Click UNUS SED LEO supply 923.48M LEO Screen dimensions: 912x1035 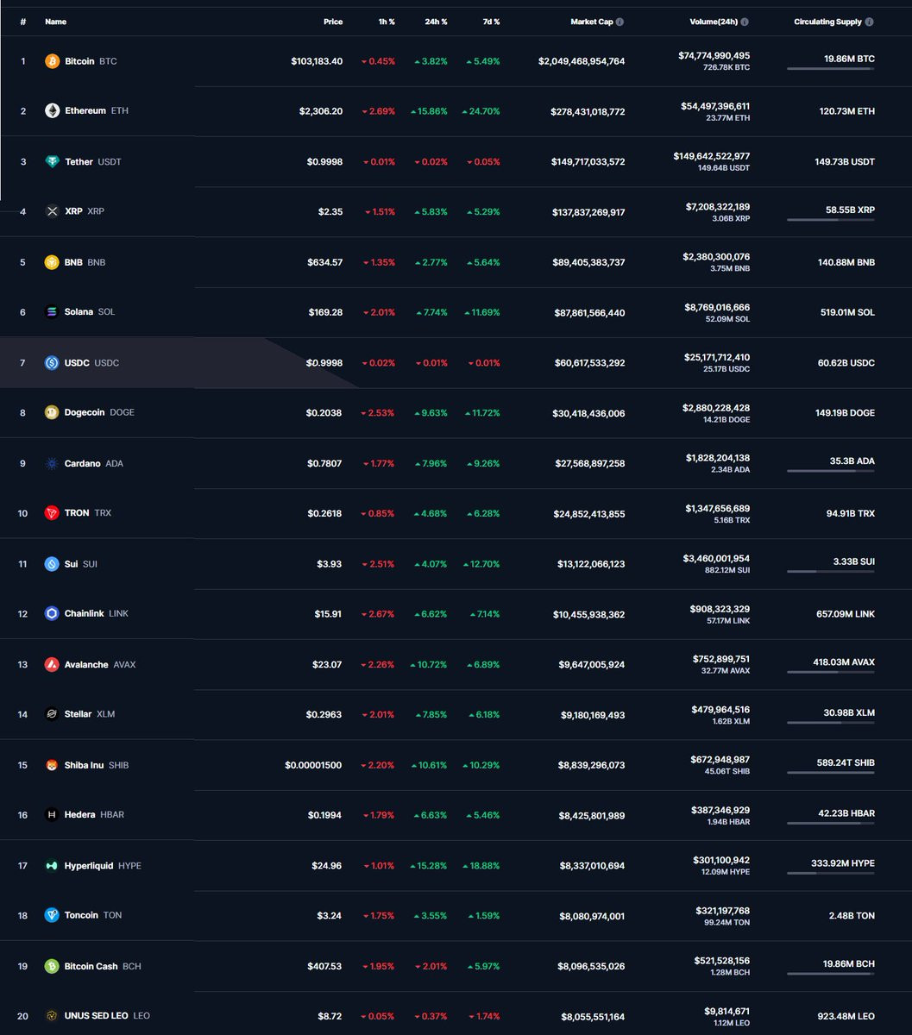(846, 1016)
